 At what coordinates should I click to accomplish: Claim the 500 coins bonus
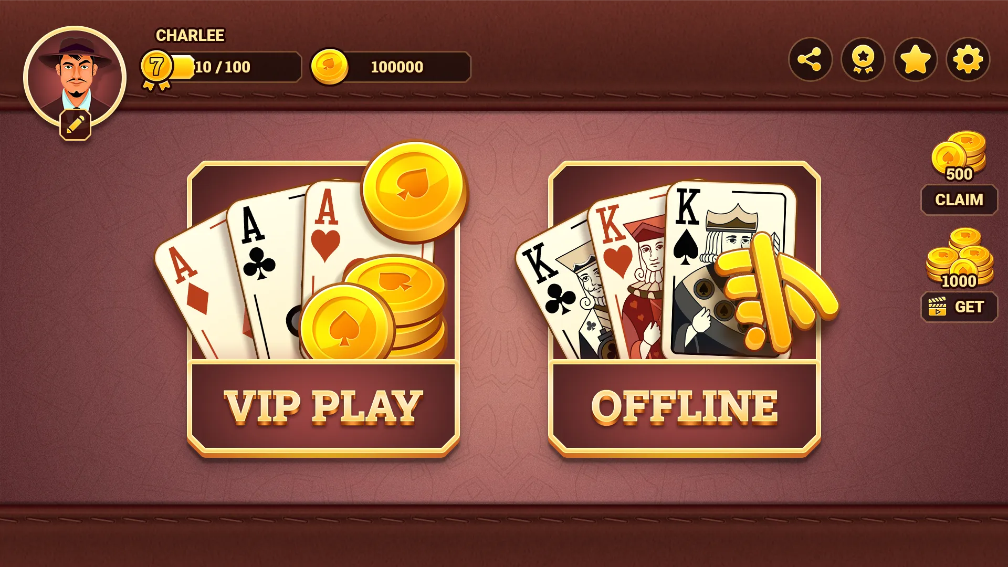tap(959, 199)
